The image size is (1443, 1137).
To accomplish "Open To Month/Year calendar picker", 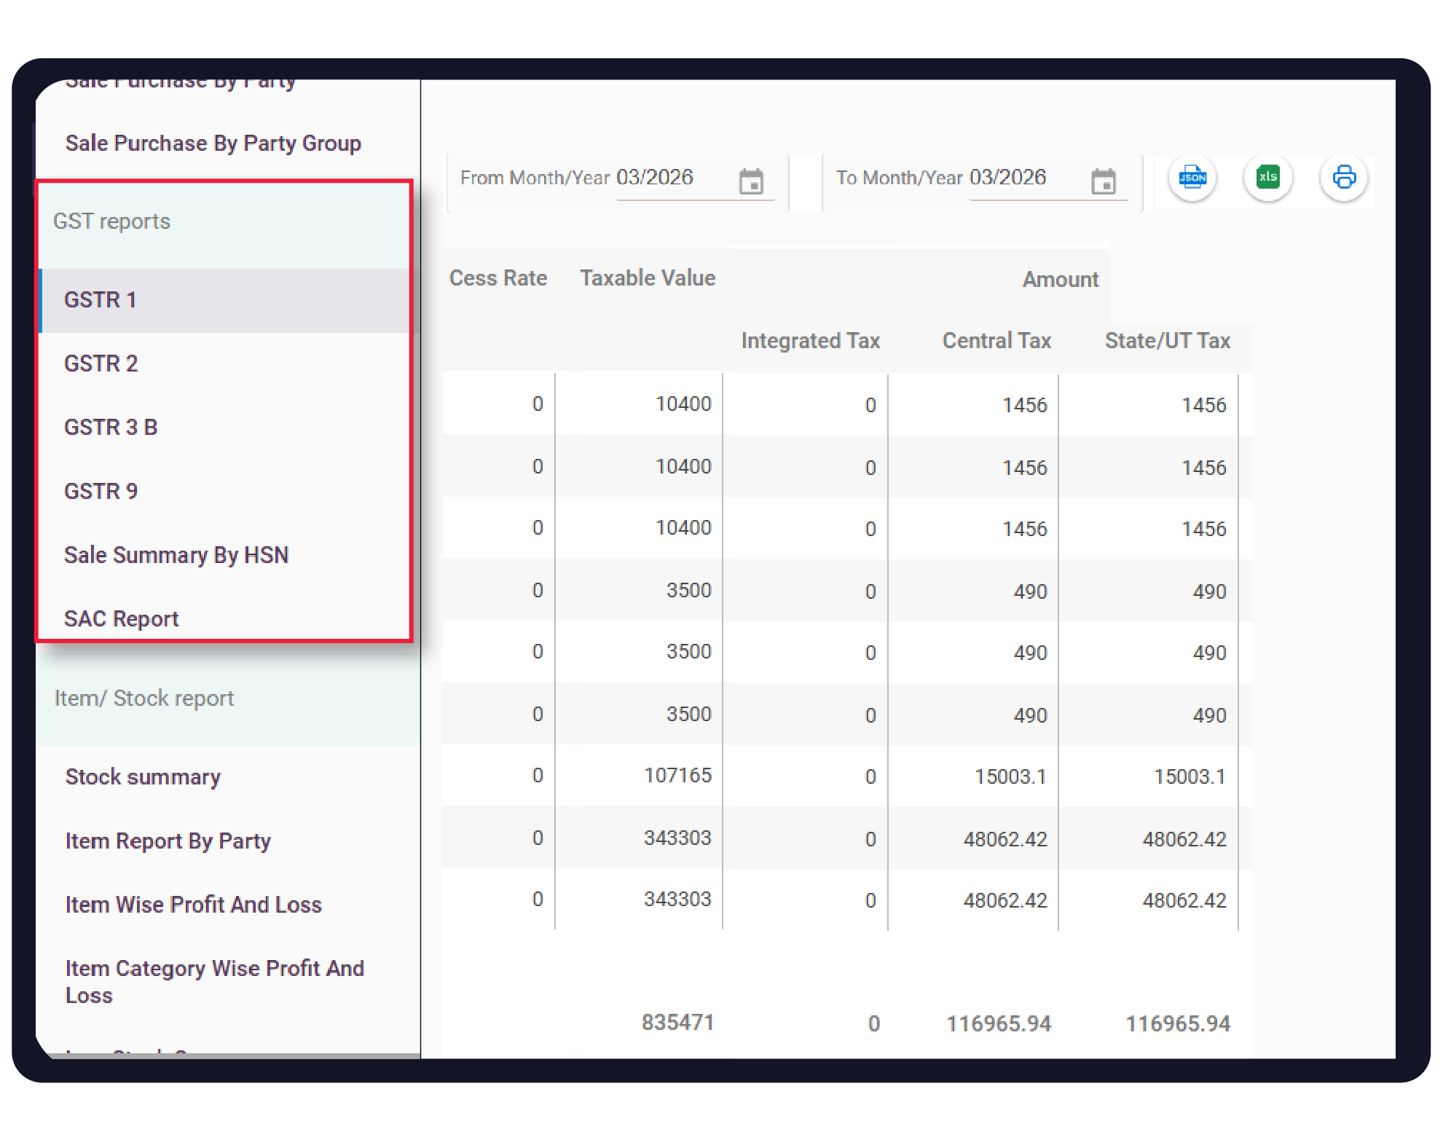I will (x=1103, y=181).
